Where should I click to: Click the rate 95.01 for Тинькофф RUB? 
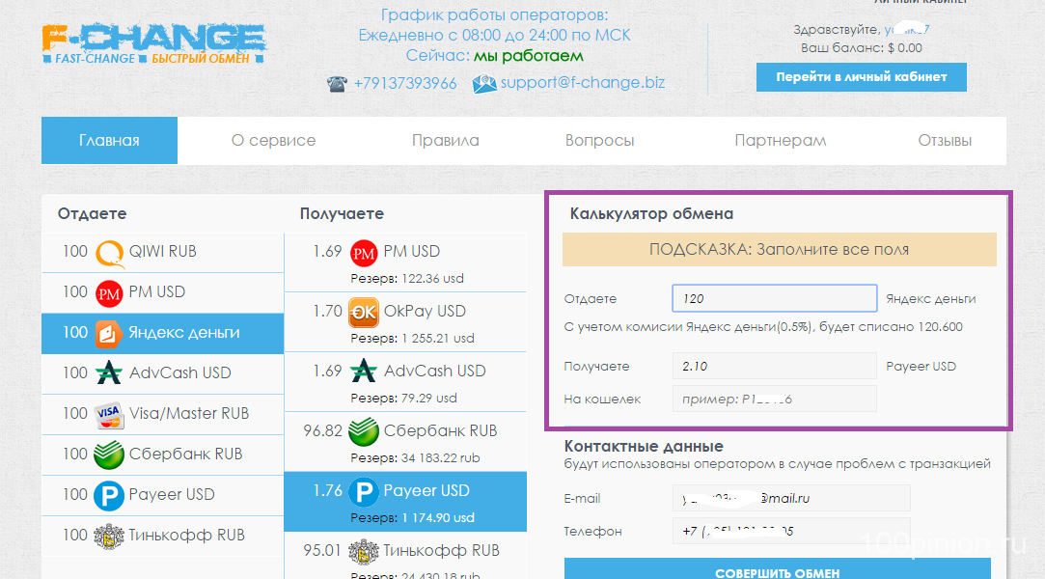[x=322, y=551]
